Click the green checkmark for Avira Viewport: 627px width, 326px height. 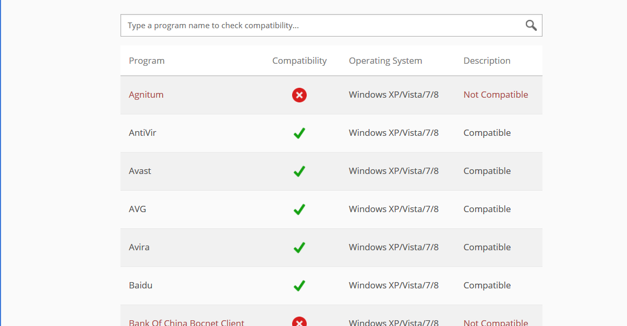[299, 248]
